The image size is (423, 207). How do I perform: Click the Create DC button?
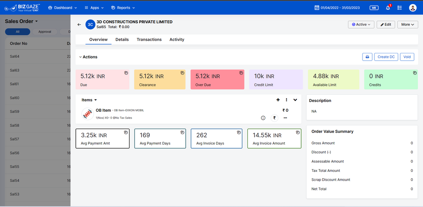click(x=386, y=57)
